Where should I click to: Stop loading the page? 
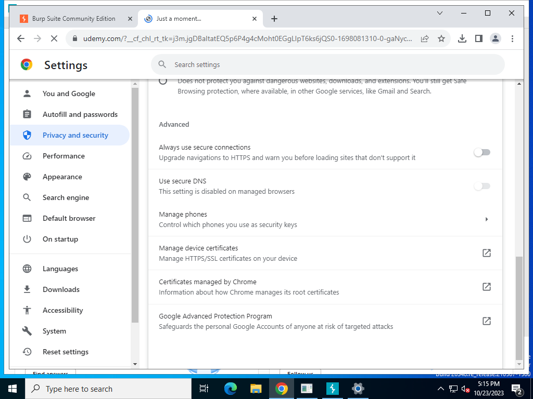pyautogui.click(x=54, y=38)
